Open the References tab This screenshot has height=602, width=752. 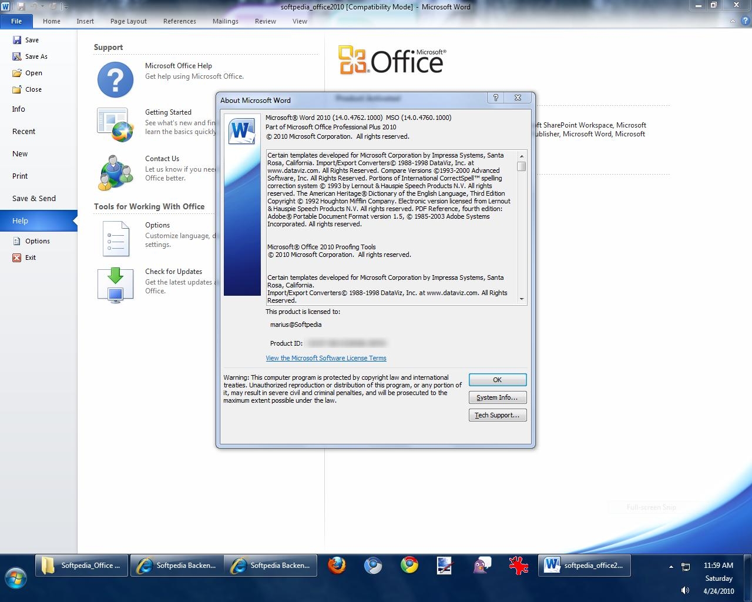click(180, 21)
